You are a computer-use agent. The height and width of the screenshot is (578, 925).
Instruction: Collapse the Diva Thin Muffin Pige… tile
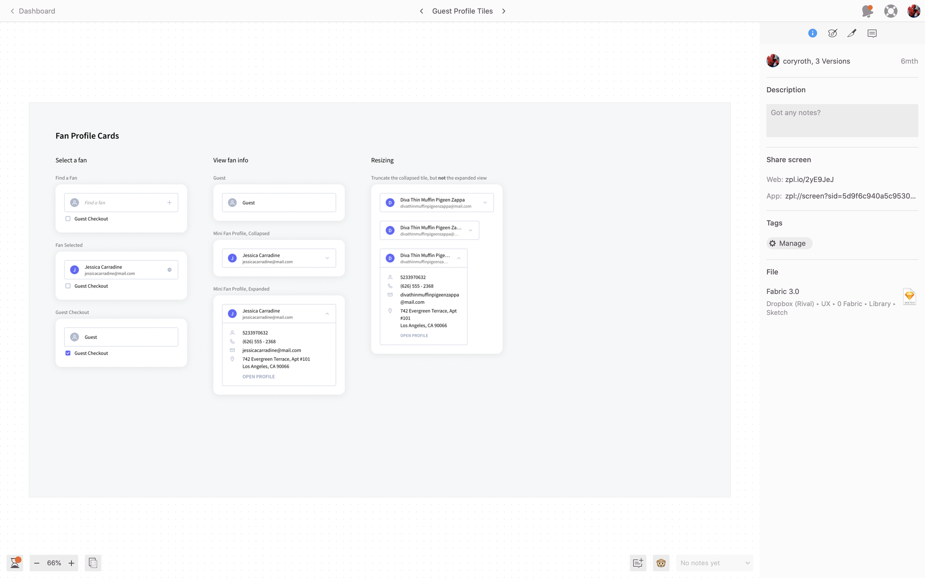pos(458,258)
